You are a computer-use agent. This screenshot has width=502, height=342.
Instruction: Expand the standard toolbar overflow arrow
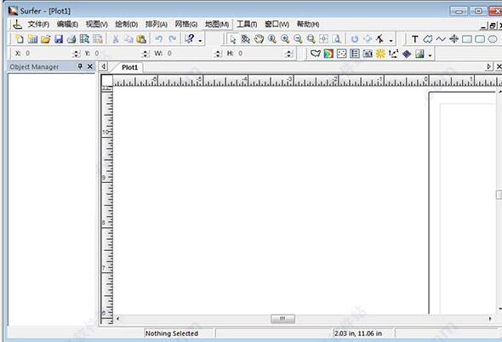(200, 41)
